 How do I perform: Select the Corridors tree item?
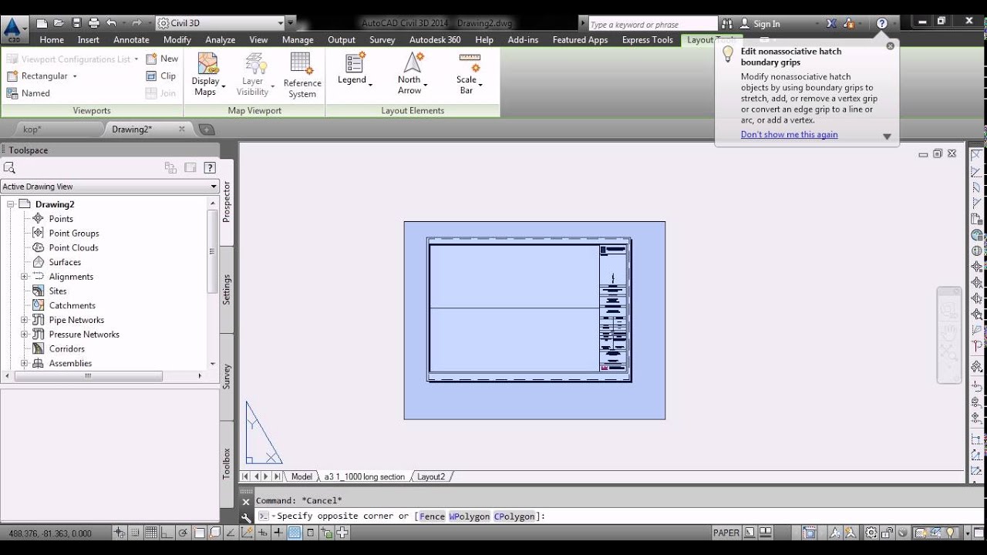coord(67,349)
